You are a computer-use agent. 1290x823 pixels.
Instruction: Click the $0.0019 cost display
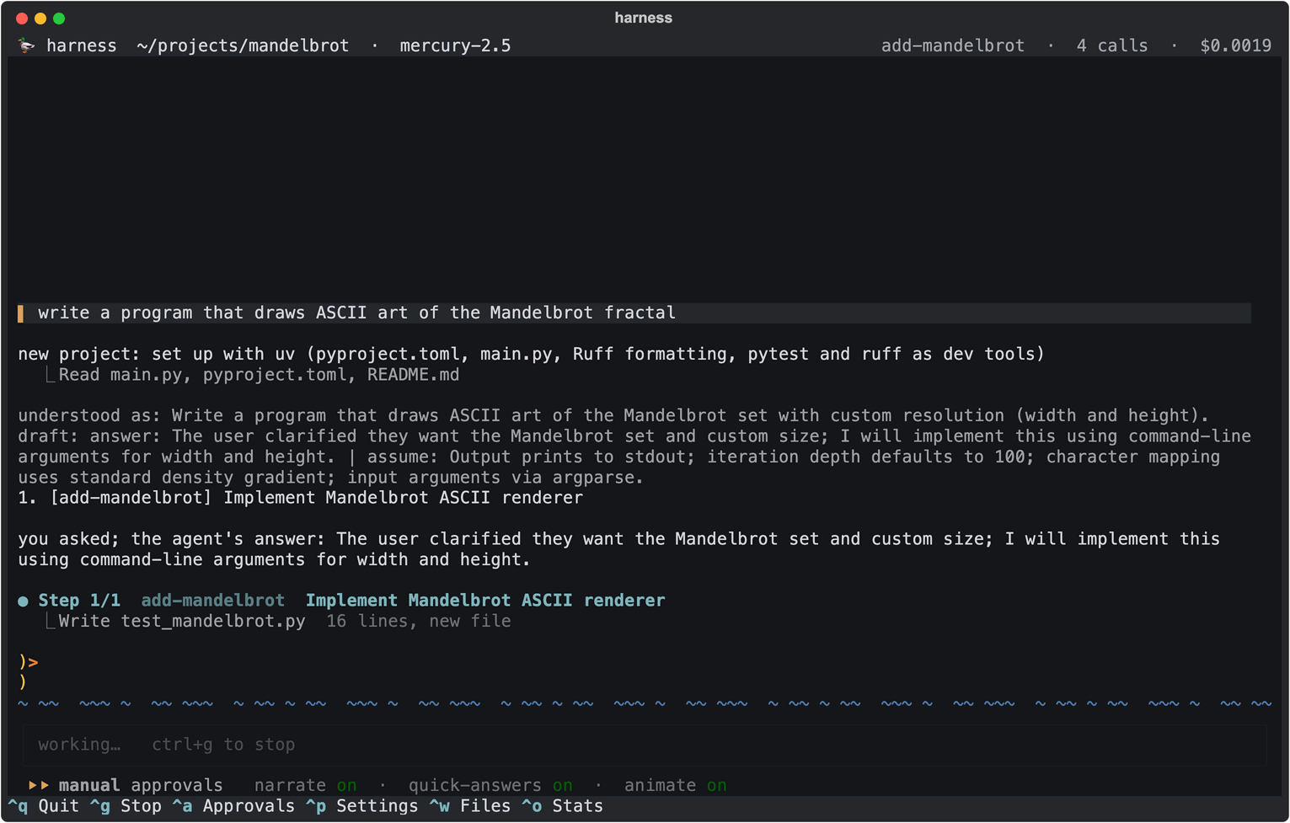[1236, 45]
